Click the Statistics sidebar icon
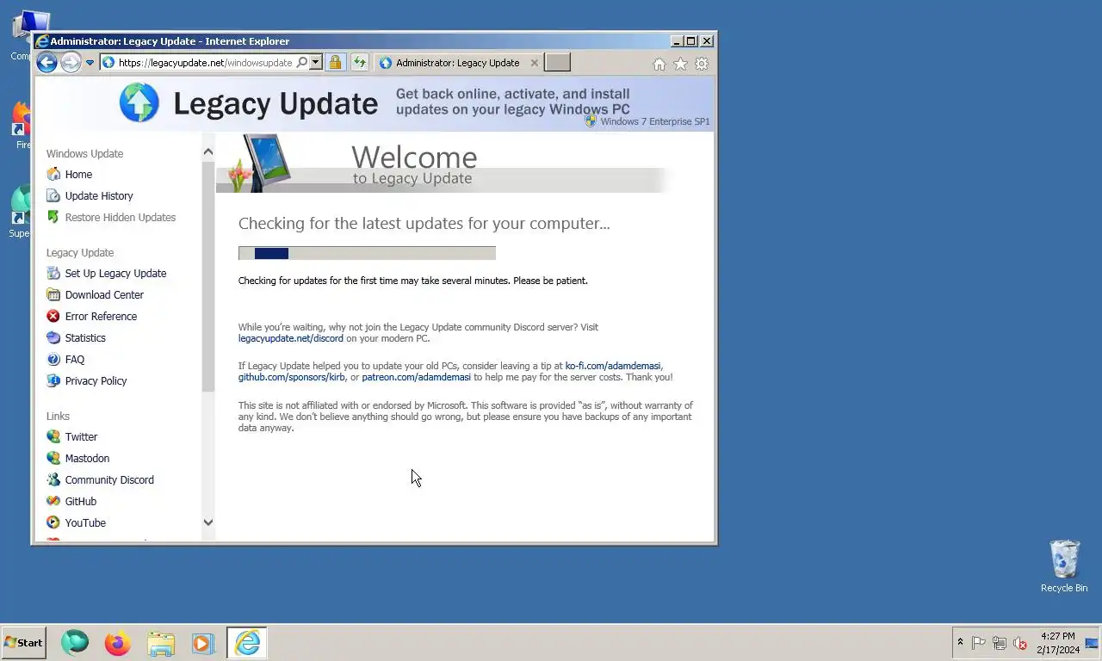1102x661 pixels. point(53,337)
